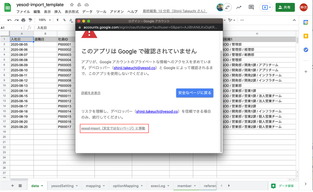Open Google Keep side panel

(x=306, y=36)
